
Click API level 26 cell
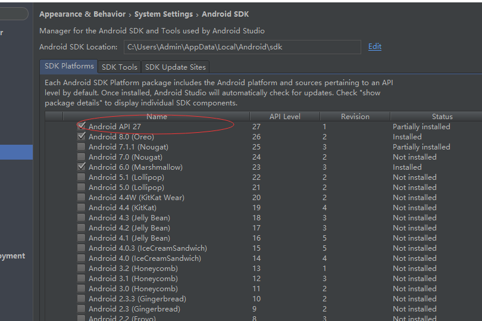pos(256,136)
